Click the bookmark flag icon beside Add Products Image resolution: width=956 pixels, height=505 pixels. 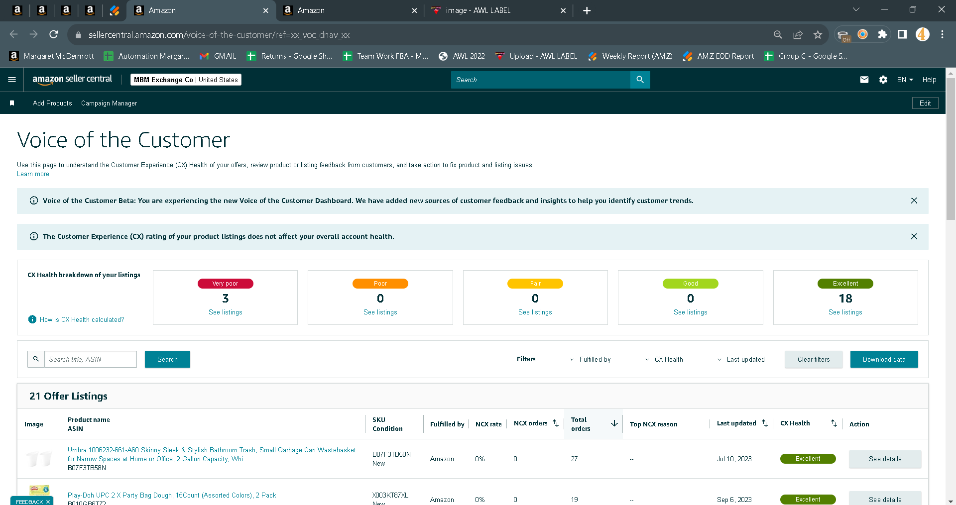click(12, 103)
